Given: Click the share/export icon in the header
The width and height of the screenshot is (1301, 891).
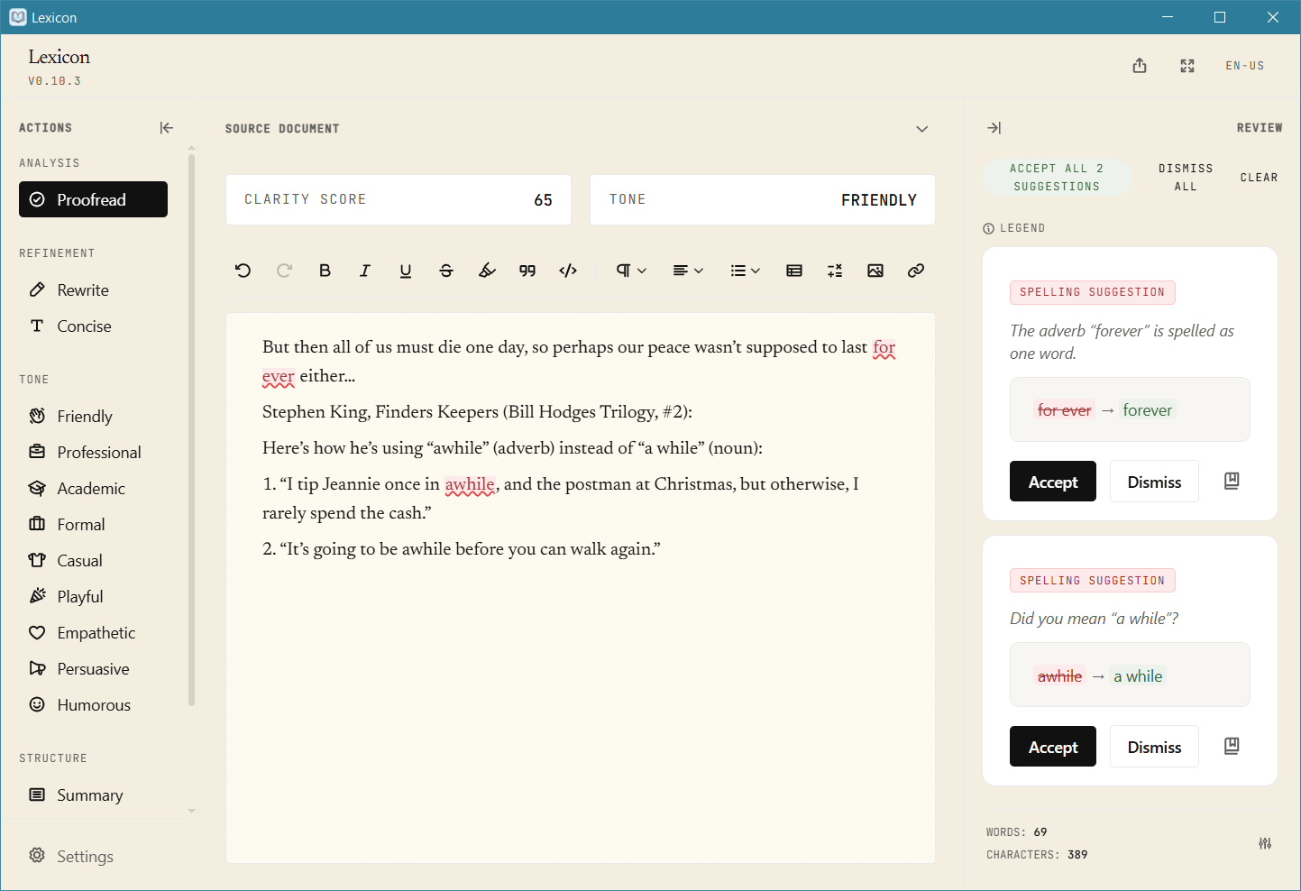Looking at the screenshot, I should 1140,66.
